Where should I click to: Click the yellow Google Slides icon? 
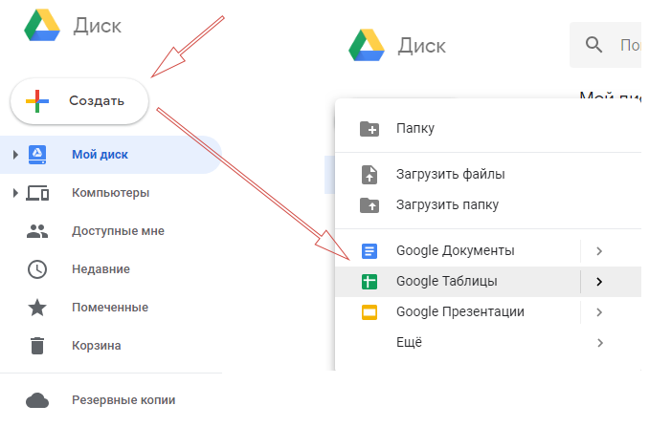[369, 312]
